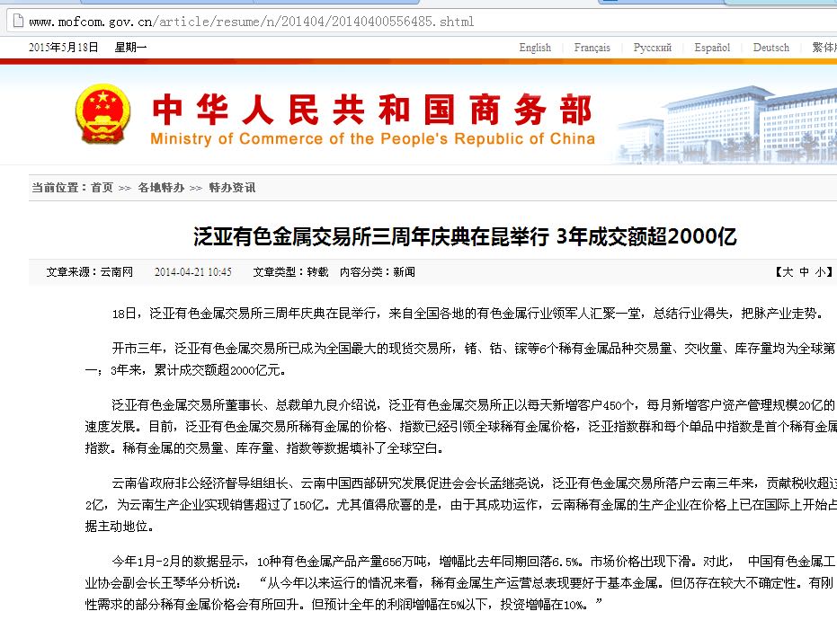
Task: Click the ministry building banner image
Action: [726, 124]
